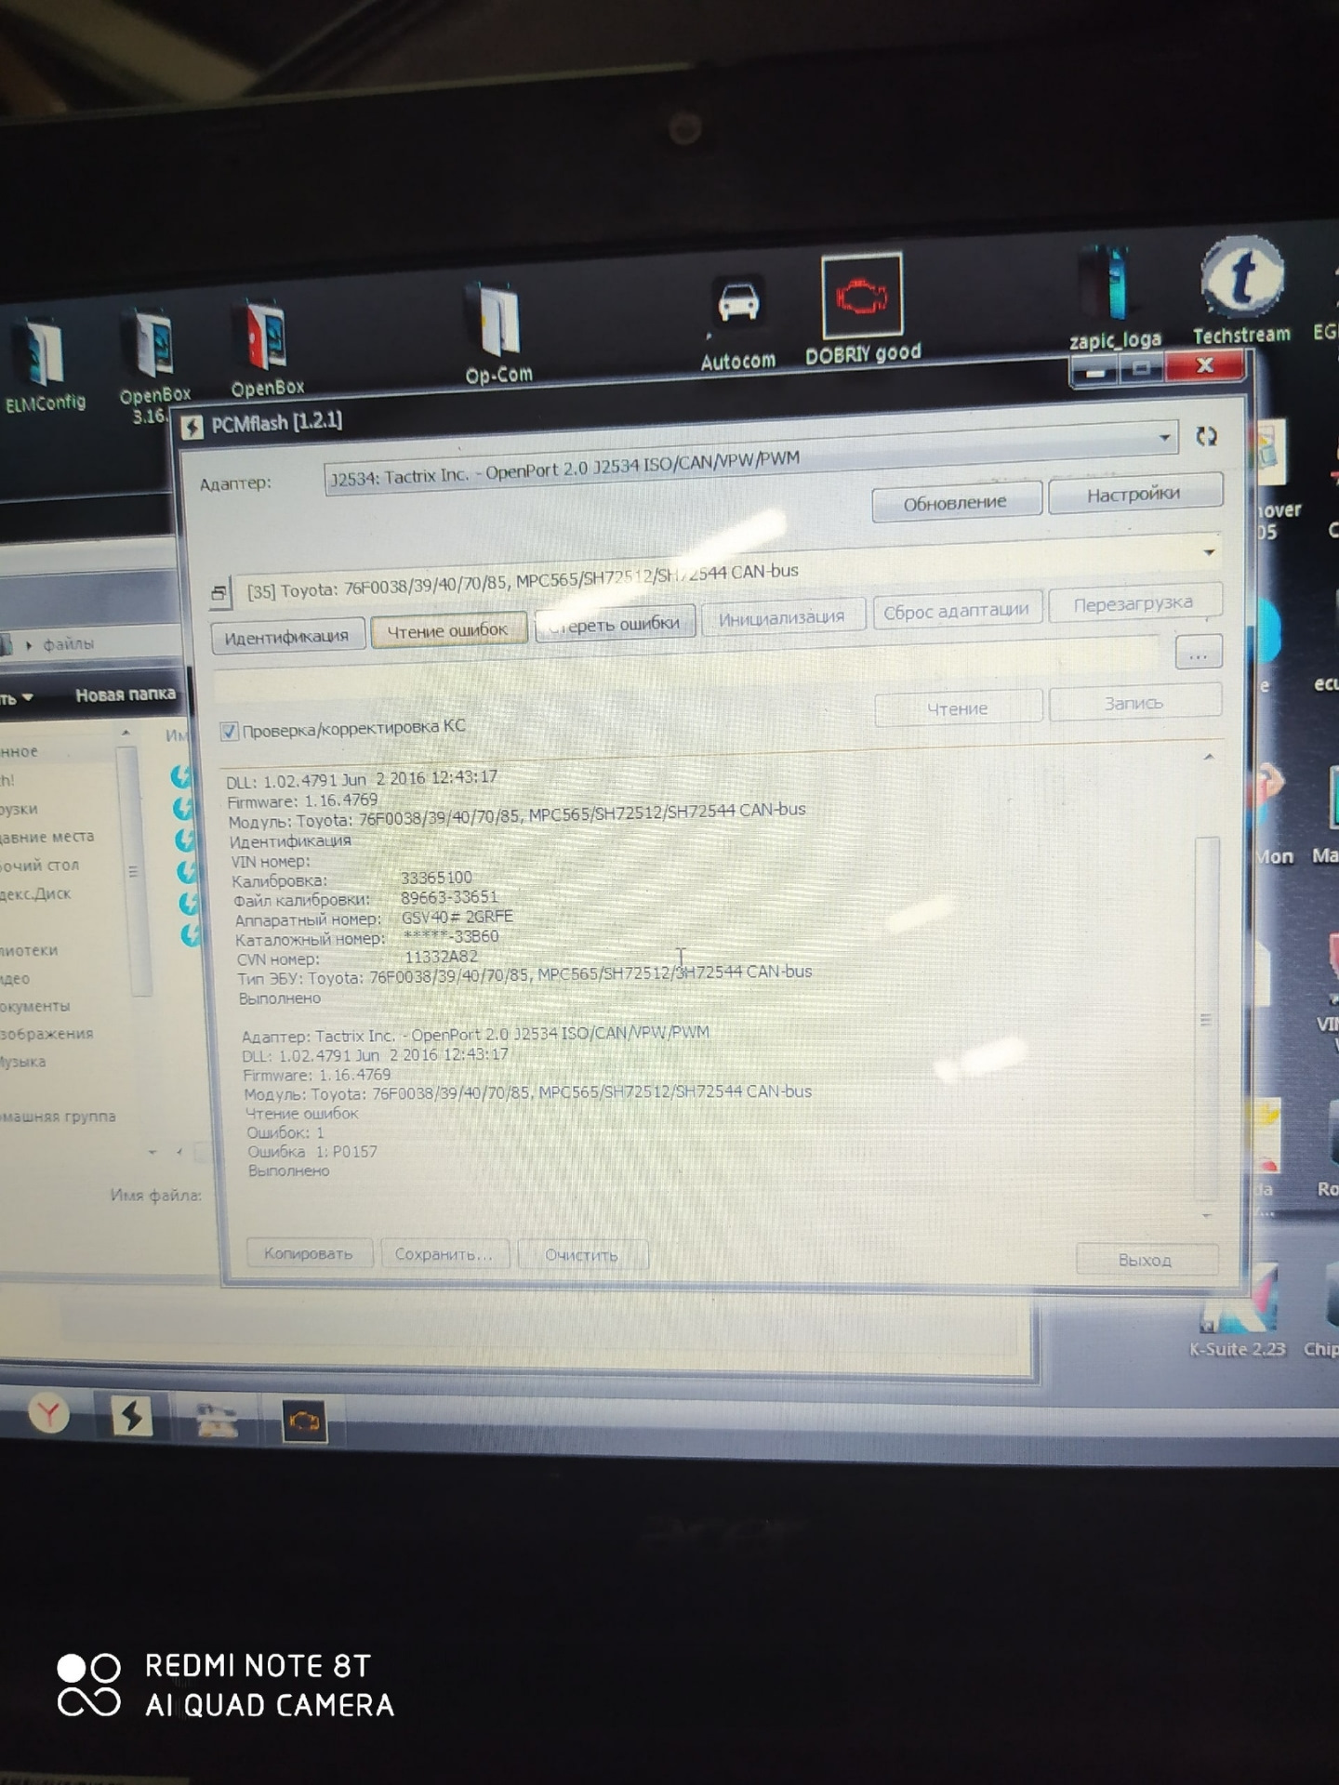Launch the Autocom desktop shortcut

tap(737, 323)
